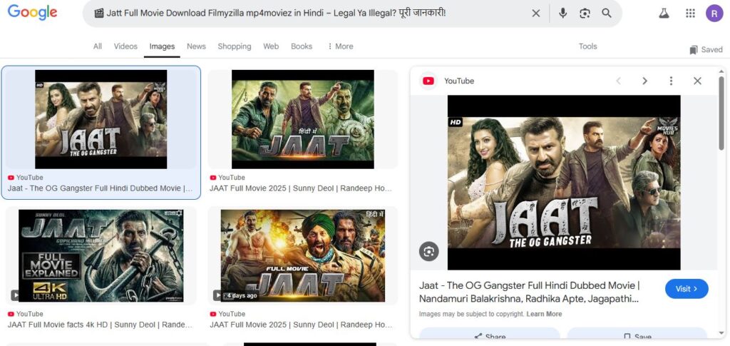The image size is (730, 346).
Task: Open 'Jaat - The OG Gangster Full Hindi Dubbed Movie' title
Action: 100,188
